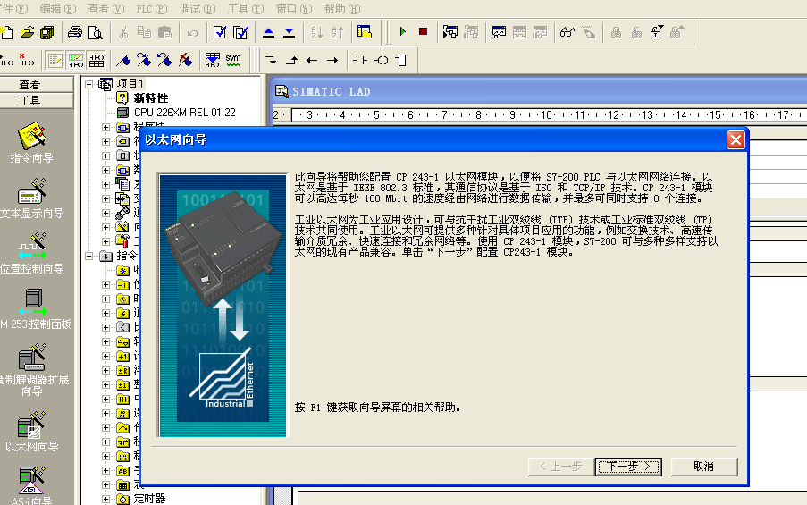Viewport: 807px width, 505px height.
Task: Click the line right arrow icon
Action: [332, 60]
